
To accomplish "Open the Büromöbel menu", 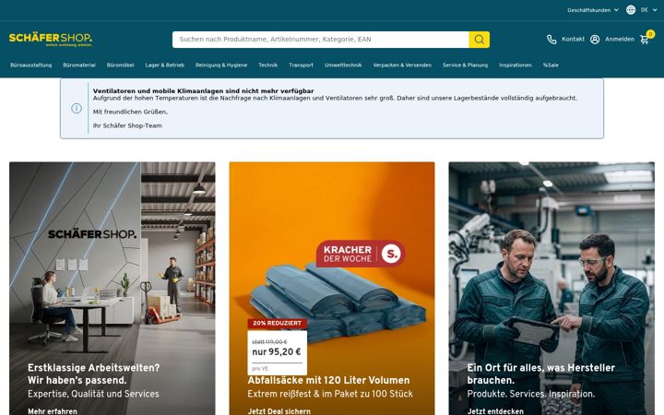I will point(120,65).
